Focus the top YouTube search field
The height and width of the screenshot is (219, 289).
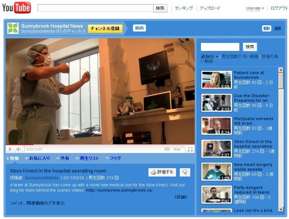(95, 8)
